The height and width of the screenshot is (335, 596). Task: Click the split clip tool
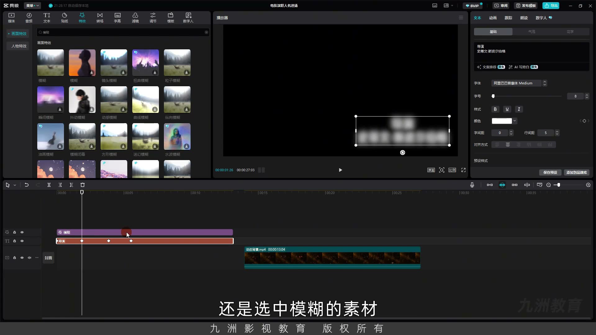coord(49,185)
